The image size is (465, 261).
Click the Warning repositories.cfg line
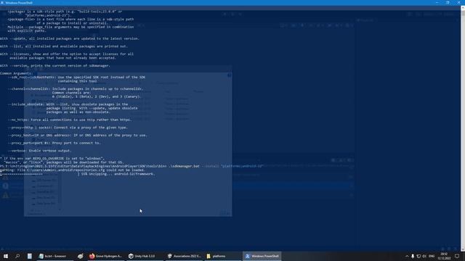[x=73, y=170]
